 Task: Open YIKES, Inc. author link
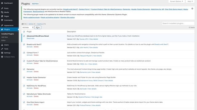pos(83,64)
